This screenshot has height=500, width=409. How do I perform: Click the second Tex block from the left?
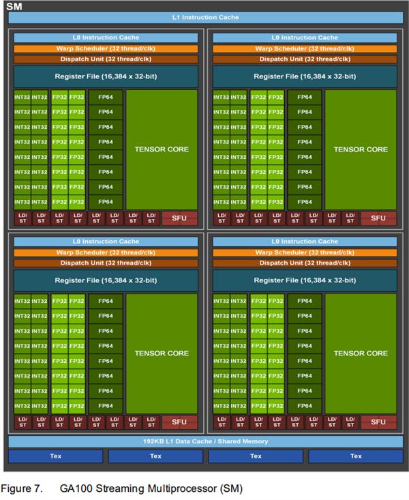tap(155, 456)
